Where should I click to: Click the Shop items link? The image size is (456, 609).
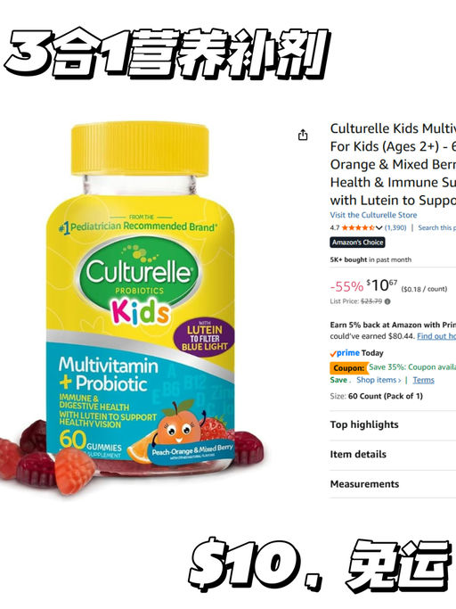pos(379,380)
